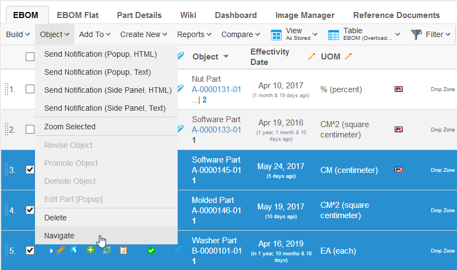457x270 pixels.
Task: Uncheck the checkbox for row 3
Action: tap(30, 170)
